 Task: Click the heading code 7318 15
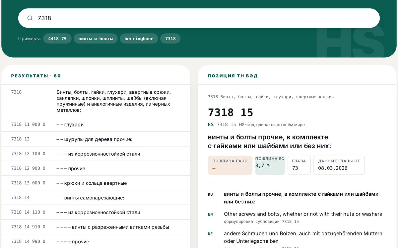pos(231,113)
